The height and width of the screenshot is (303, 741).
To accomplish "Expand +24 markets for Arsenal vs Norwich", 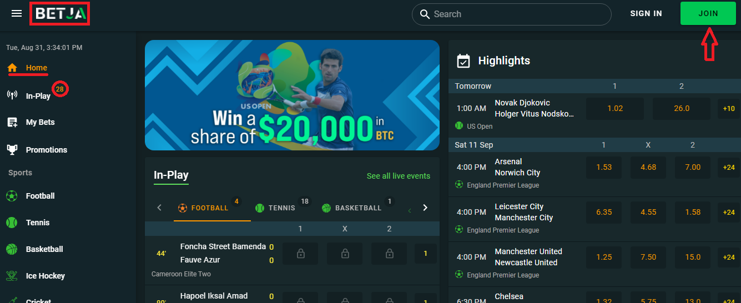I will coord(729,167).
